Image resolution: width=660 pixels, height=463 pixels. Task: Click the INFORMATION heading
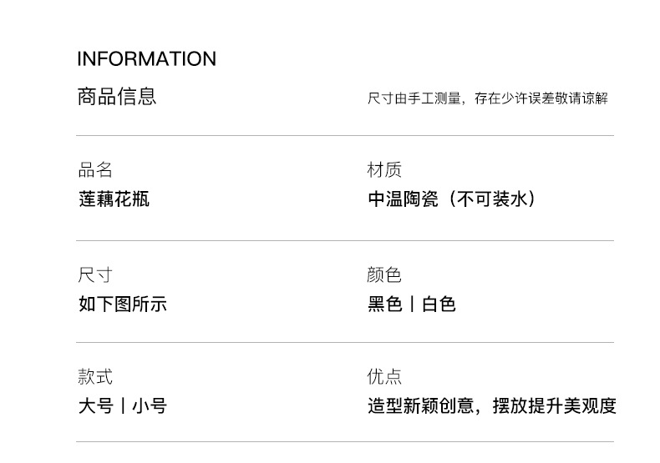click(146, 59)
